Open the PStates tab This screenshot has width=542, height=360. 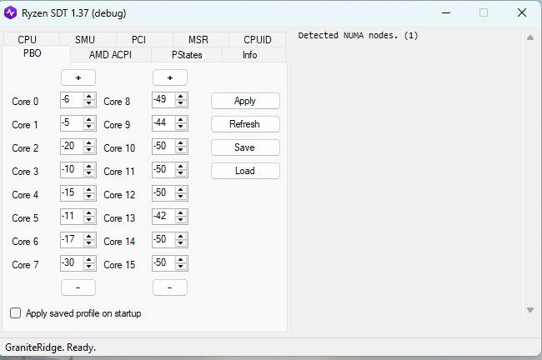click(186, 55)
